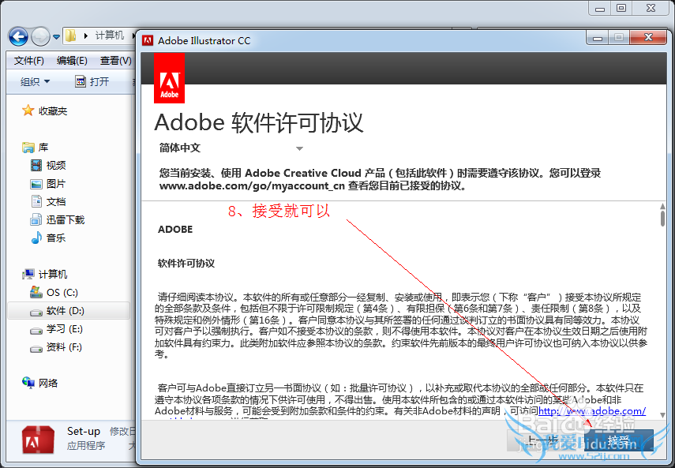Expand the 组织 organize dropdown

[x=35, y=82]
